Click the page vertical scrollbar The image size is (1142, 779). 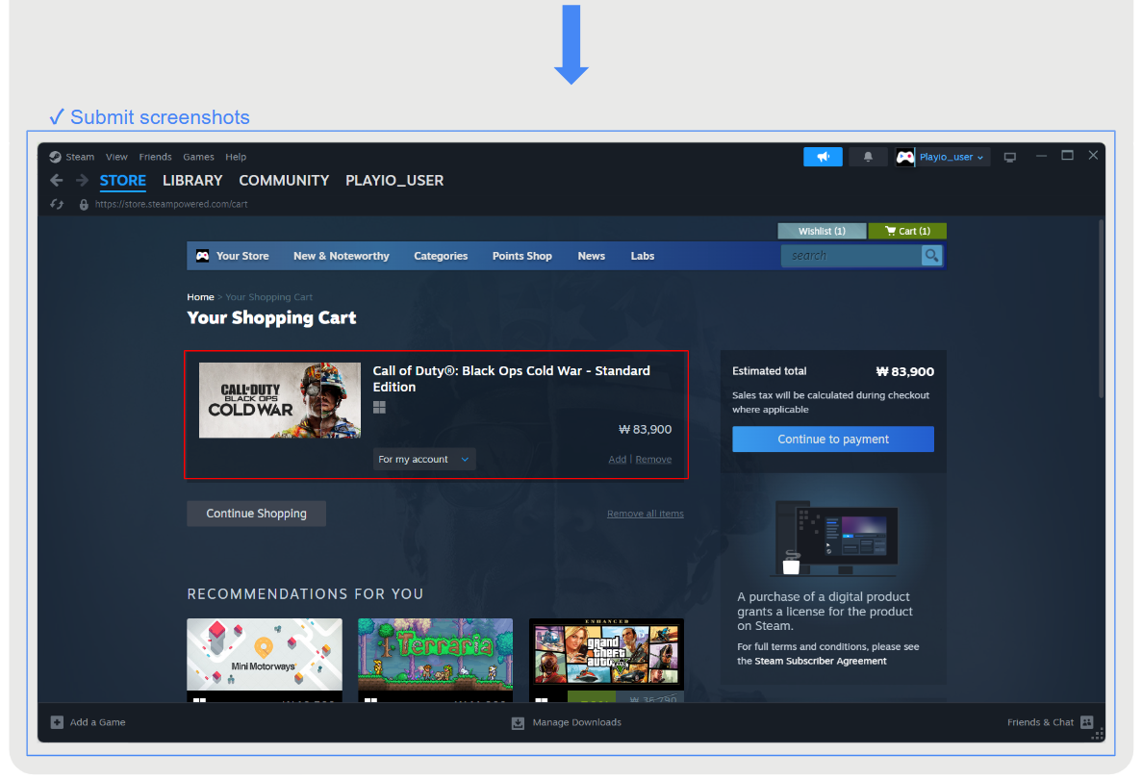tap(1101, 309)
